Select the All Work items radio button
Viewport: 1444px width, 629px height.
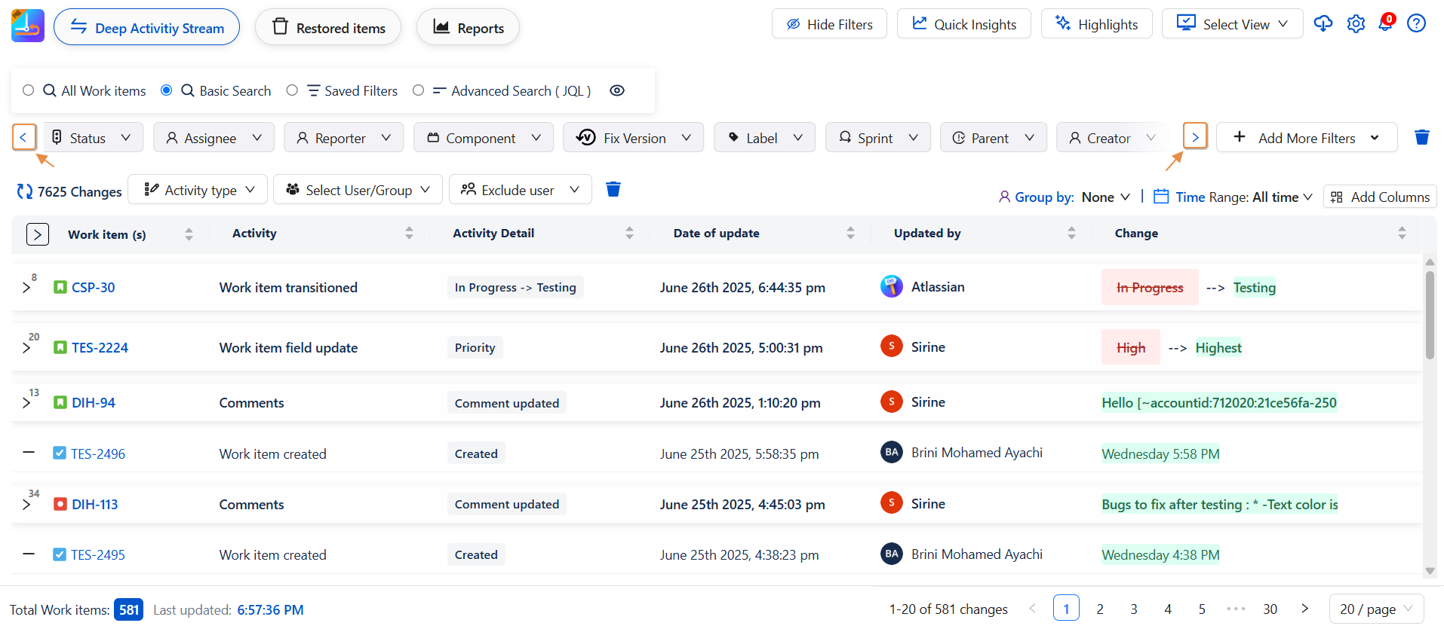29,90
